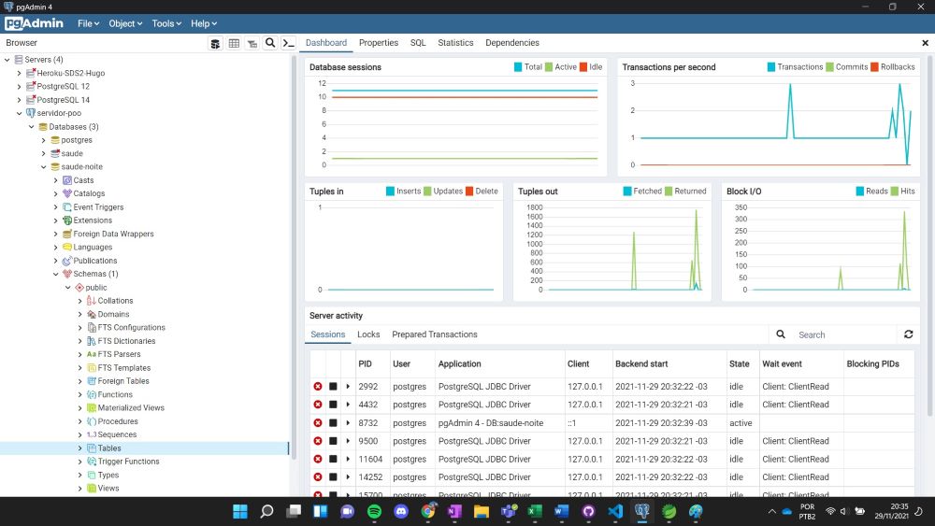935x526 pixels.
Task: Collapse the Servers (4) tree node
Action: click(x=7, y=60)
